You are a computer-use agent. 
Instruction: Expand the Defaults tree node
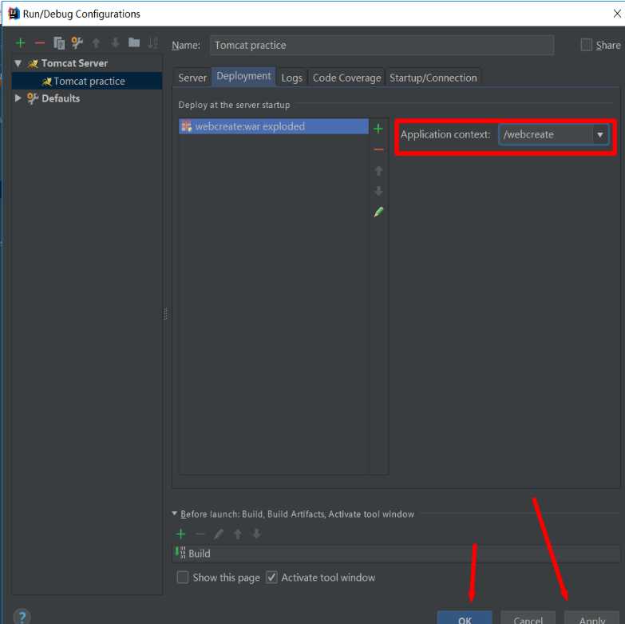18,97
